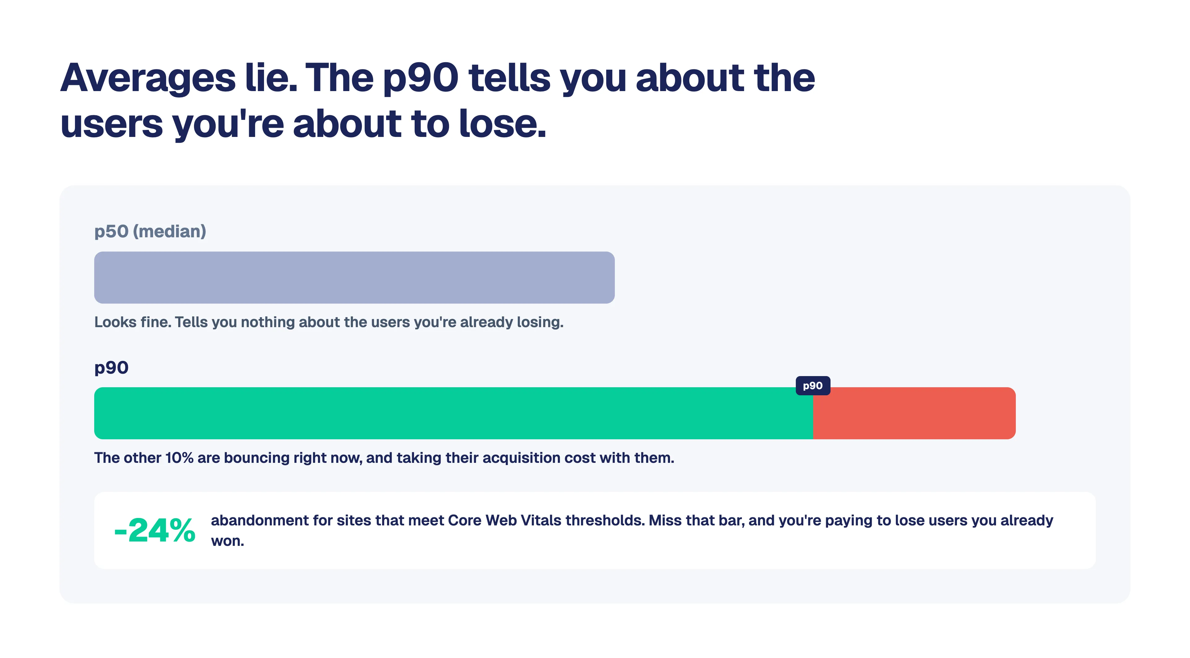Click the p90 marker badge
This screenshot has height=658, width=1190.
tap(813, 386)
